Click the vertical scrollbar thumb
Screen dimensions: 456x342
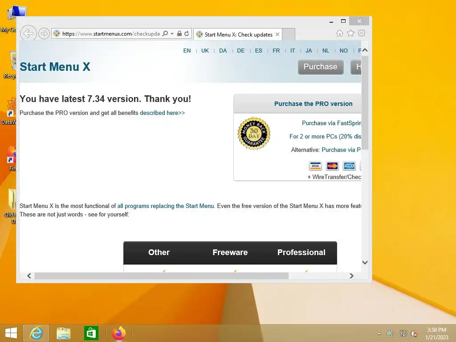[365, 103]
